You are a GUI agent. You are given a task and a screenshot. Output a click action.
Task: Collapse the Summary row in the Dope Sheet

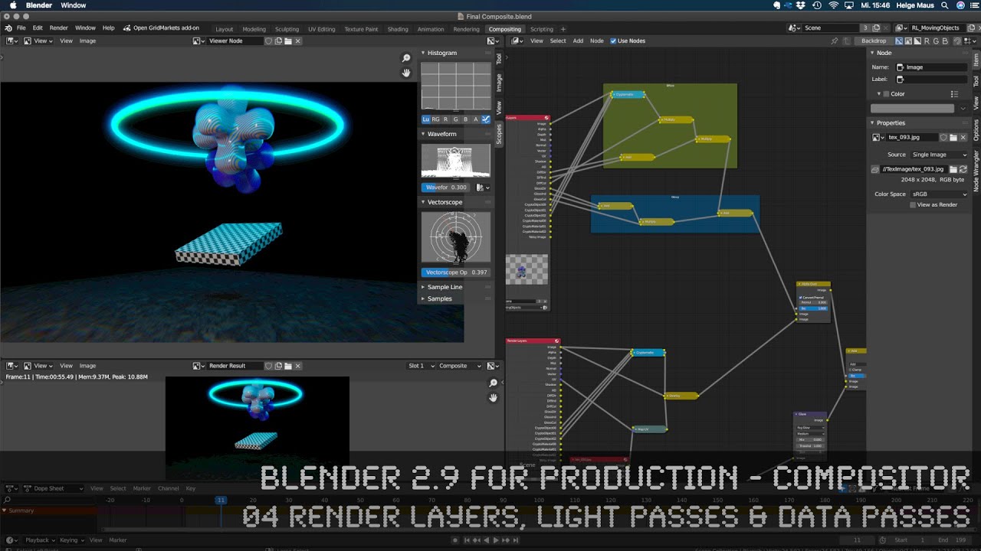point(5,510)
